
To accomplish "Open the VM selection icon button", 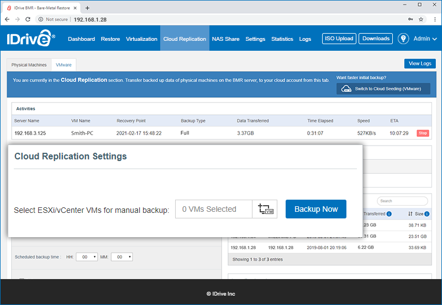I will coord(265,209).
